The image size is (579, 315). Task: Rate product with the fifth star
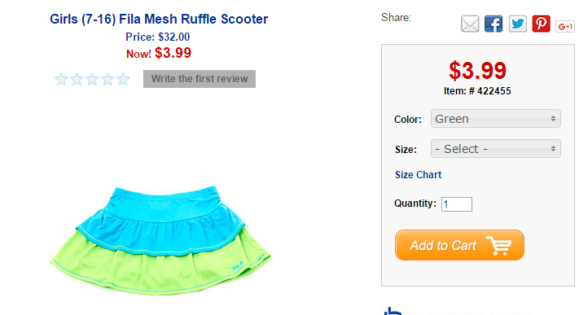tap(123, 79)
